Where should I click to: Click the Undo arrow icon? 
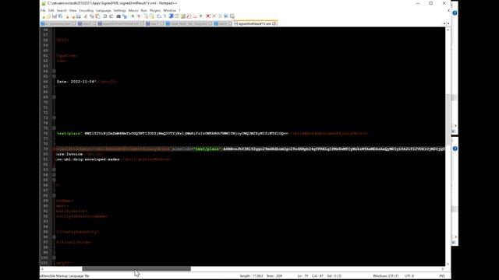(x=104, y=16)
